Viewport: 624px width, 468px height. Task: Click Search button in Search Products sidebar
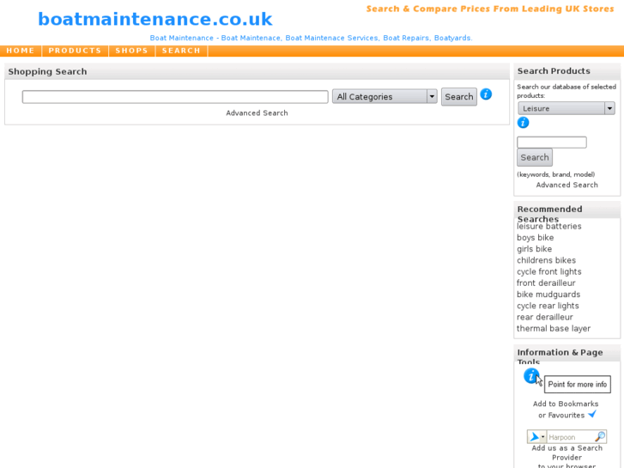point(535,157)
